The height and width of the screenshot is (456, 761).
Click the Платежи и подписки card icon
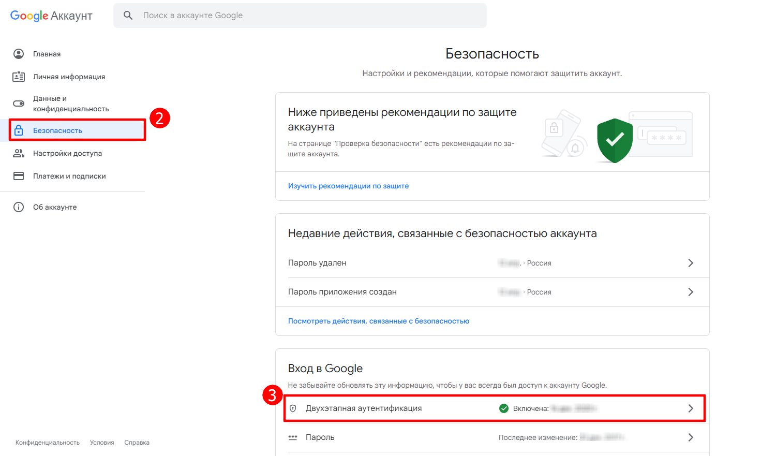tap(19, 176)
